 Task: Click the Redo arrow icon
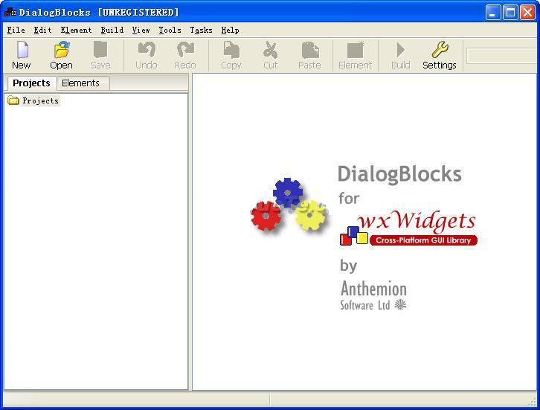[x=185, y=51]
